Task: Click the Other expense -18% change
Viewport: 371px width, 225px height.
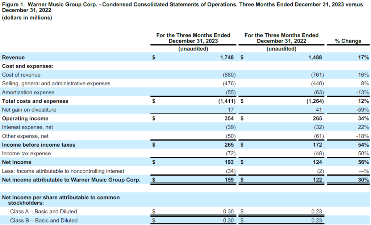Action: (x=362, y=136)
